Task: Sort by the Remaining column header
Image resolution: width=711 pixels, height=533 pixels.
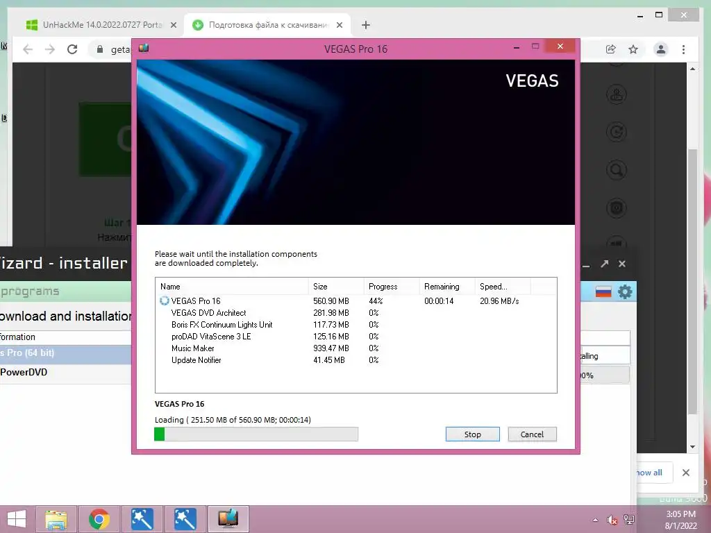Action: [446, 287]
